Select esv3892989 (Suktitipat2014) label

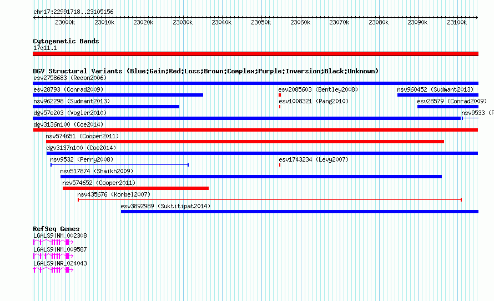(166, 206)
